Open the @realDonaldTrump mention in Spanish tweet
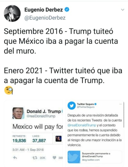128x167 pixels. [x=82, y=125]
